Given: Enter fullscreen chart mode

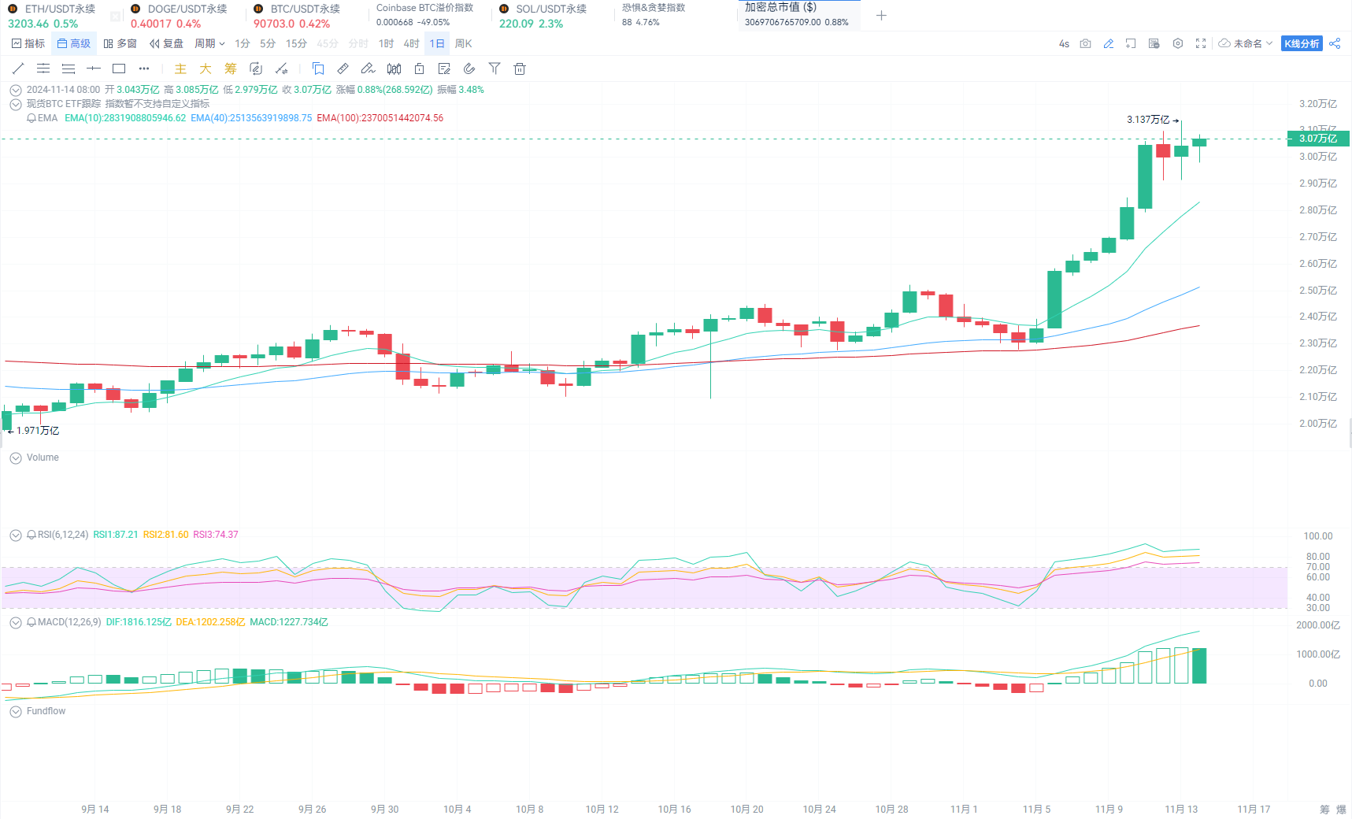Looking at the screenshot, I should point(1201,43).
